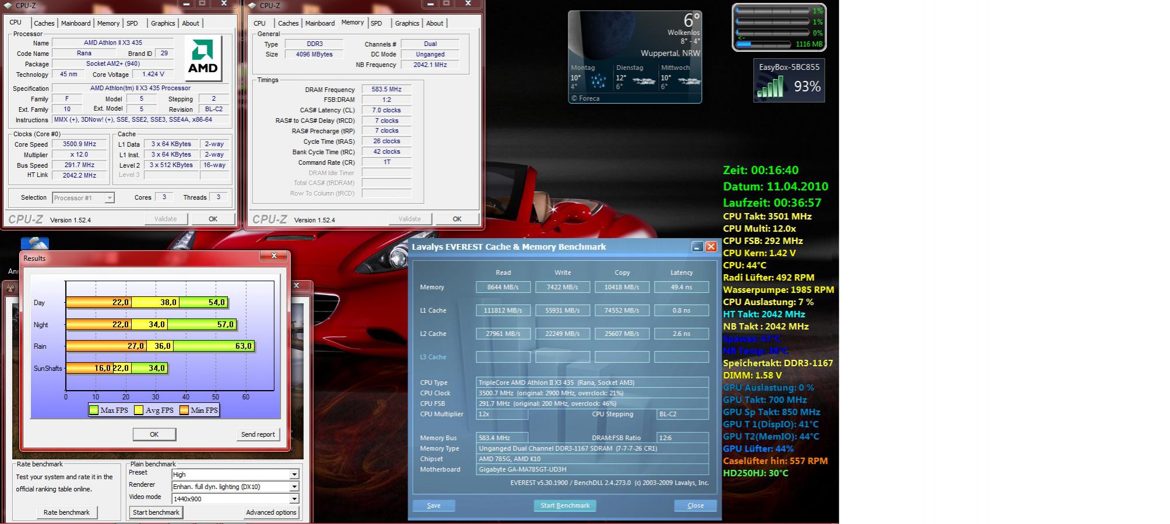Click the Rain FPS bar in Results chart
Screen dimensions: 1170x524
(160, 346)
